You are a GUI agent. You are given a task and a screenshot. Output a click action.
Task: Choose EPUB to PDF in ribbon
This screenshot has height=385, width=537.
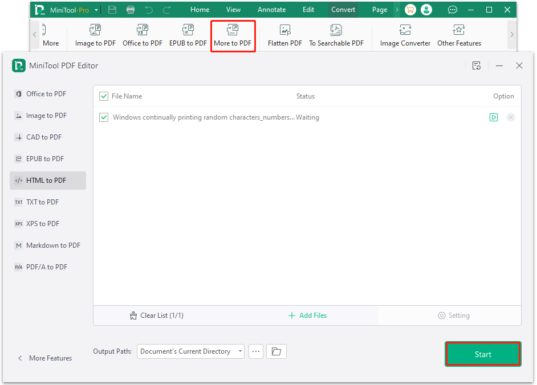188,35
